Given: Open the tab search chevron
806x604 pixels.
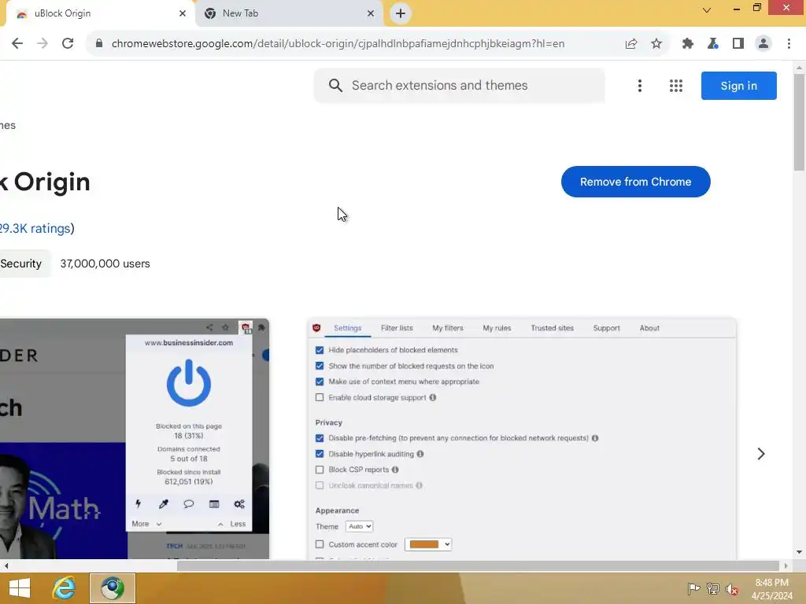Looking at the screenshot, I should [707, 9].
